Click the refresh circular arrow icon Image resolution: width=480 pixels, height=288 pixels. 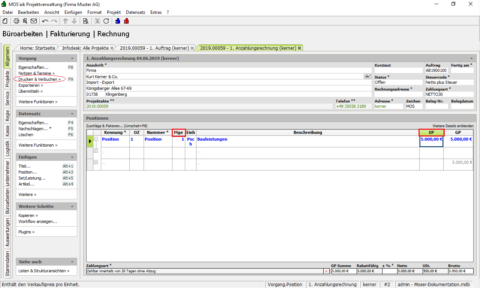point(106,21)
